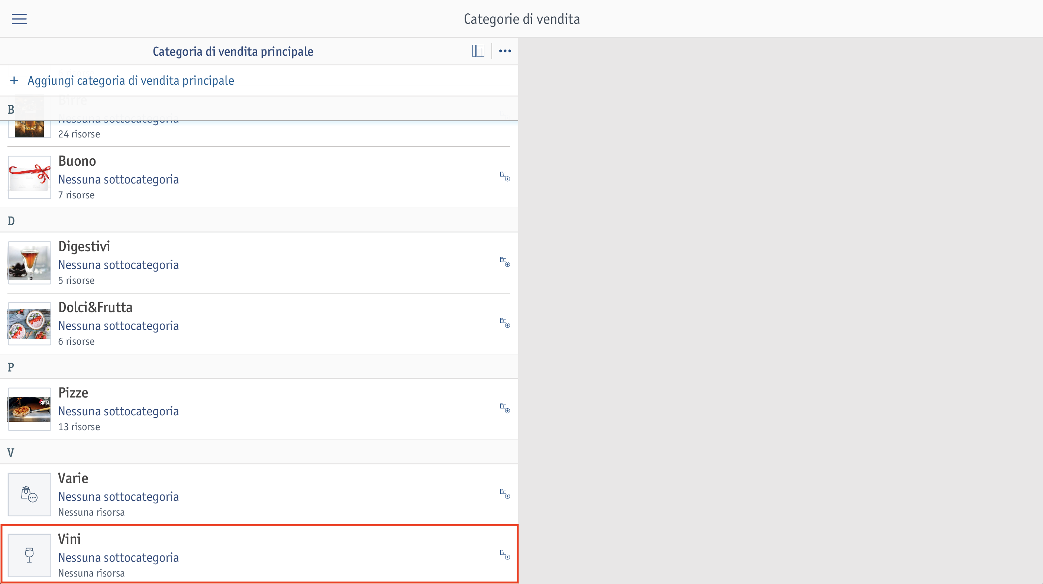1043x584 pixels.
Task: Click Varie shopping bag placeholder icon
Action: pos(30,494)
